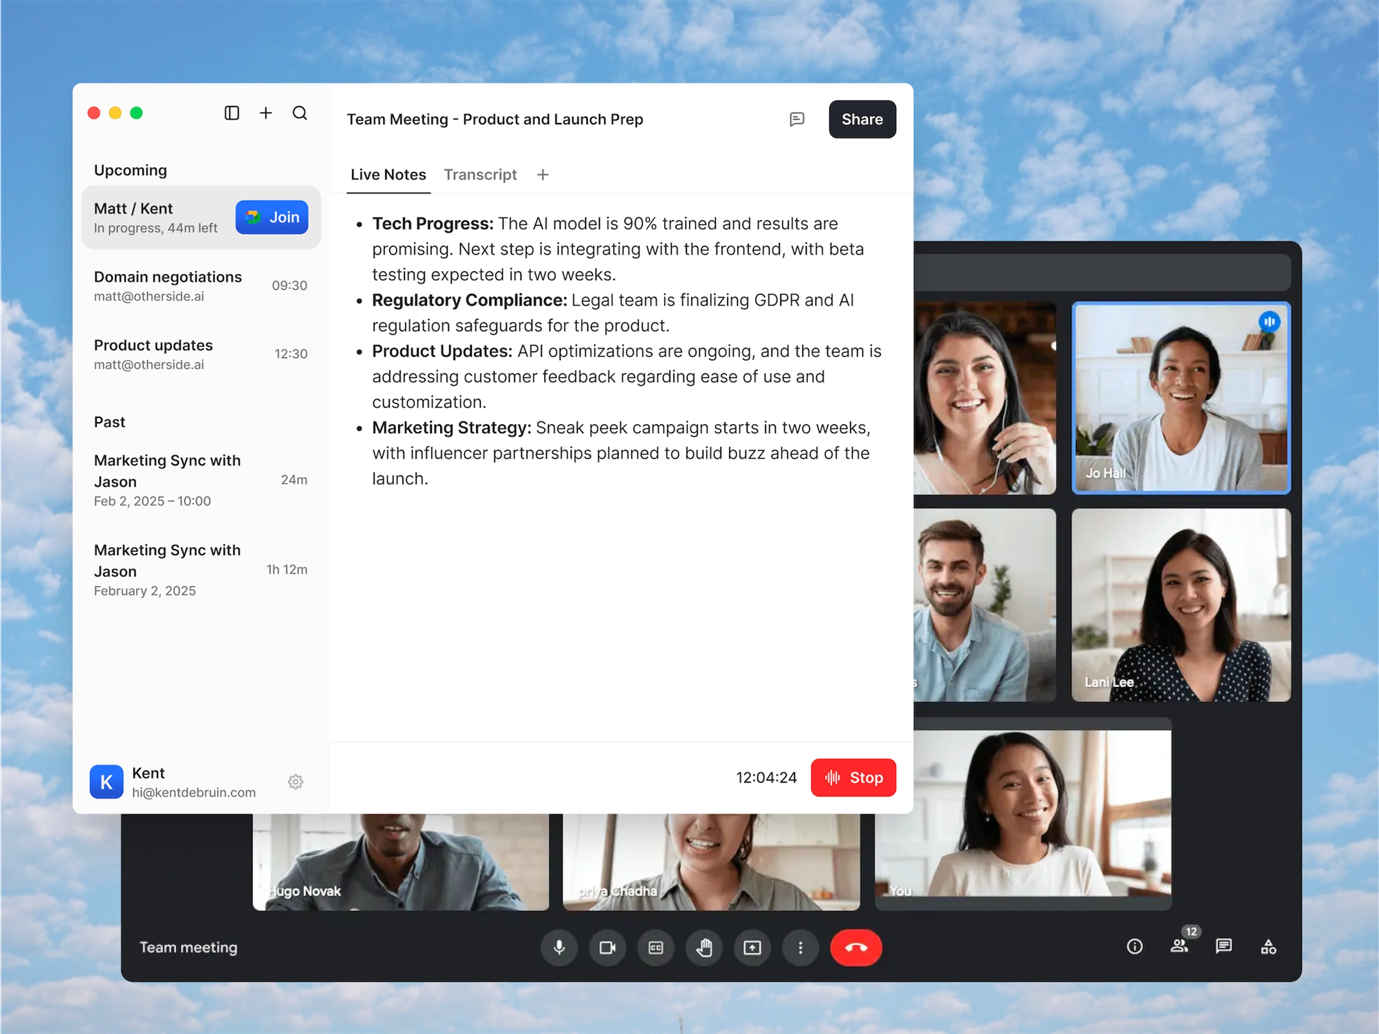Open the meeting chat icon

pyautogui.click(x=1223, y=947)
